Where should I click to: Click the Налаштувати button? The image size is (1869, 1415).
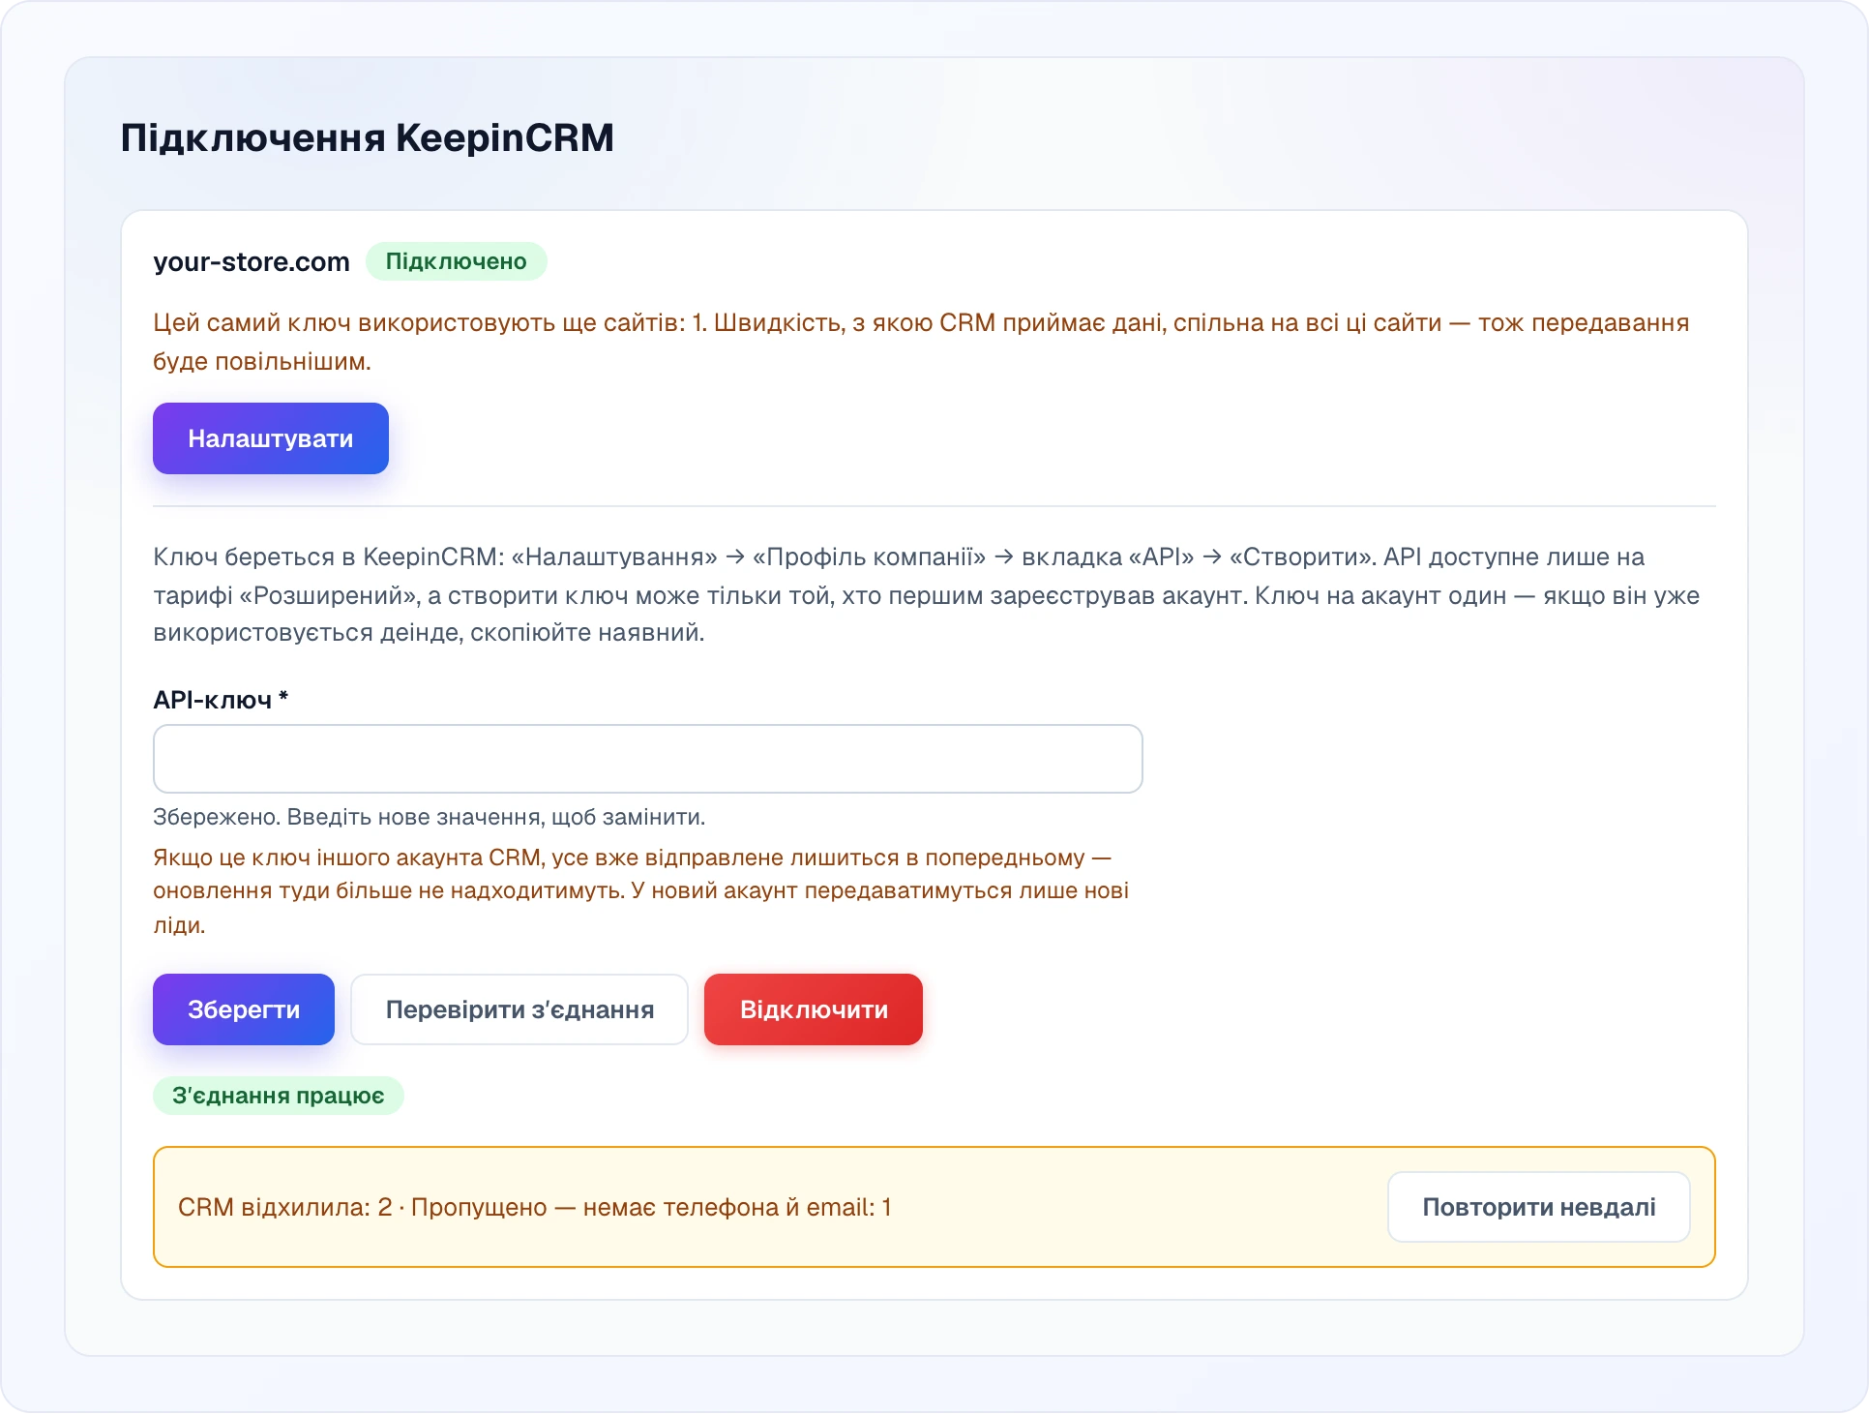270,438
